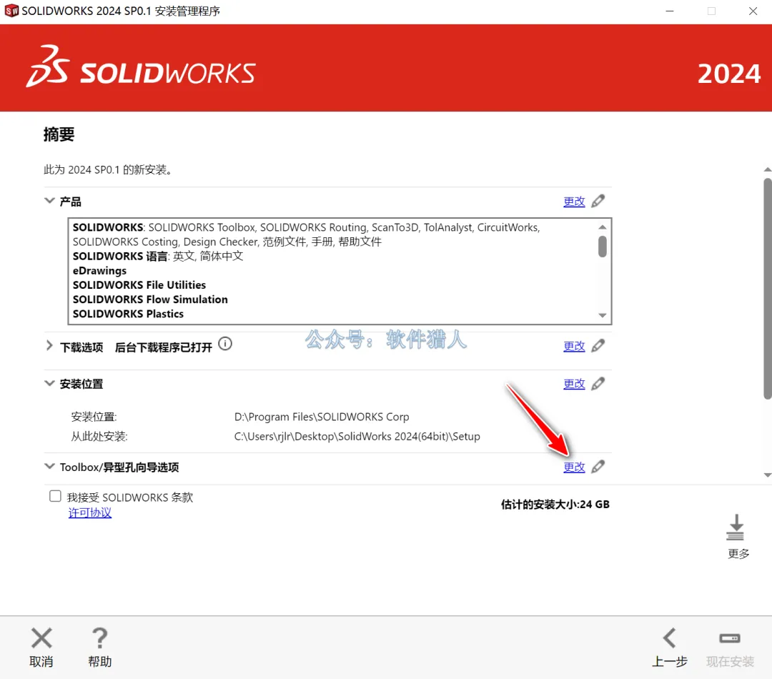Click the 从此处安装 source path text

coord(357,437)
